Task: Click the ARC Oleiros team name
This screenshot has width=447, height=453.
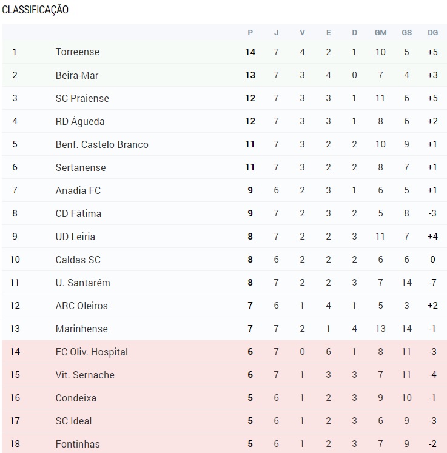Action: [81, 306]
